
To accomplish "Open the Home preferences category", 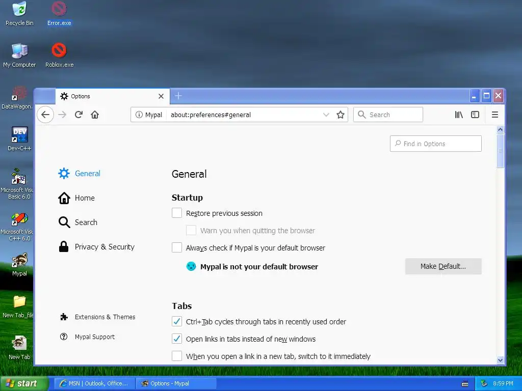I will coord(76,198).
